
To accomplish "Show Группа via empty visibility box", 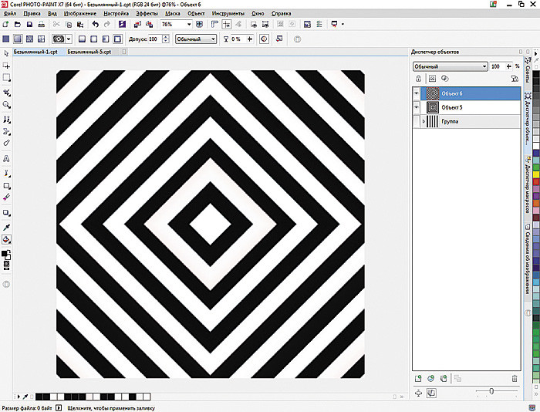I will pos(417,121).
